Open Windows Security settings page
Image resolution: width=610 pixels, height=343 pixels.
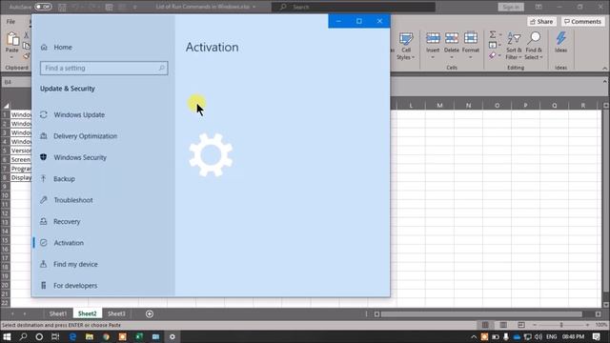point(80,157)
